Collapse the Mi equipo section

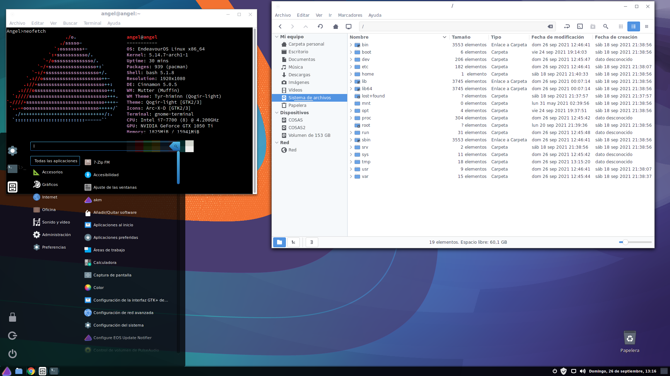click(277, 37)
